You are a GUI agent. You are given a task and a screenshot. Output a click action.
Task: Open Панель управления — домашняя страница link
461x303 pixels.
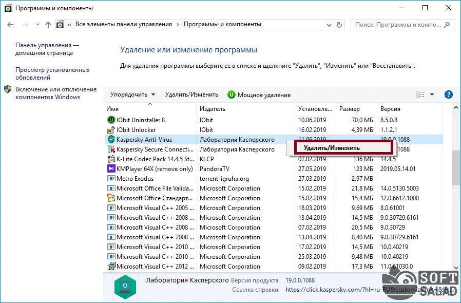tap(47, 49)
